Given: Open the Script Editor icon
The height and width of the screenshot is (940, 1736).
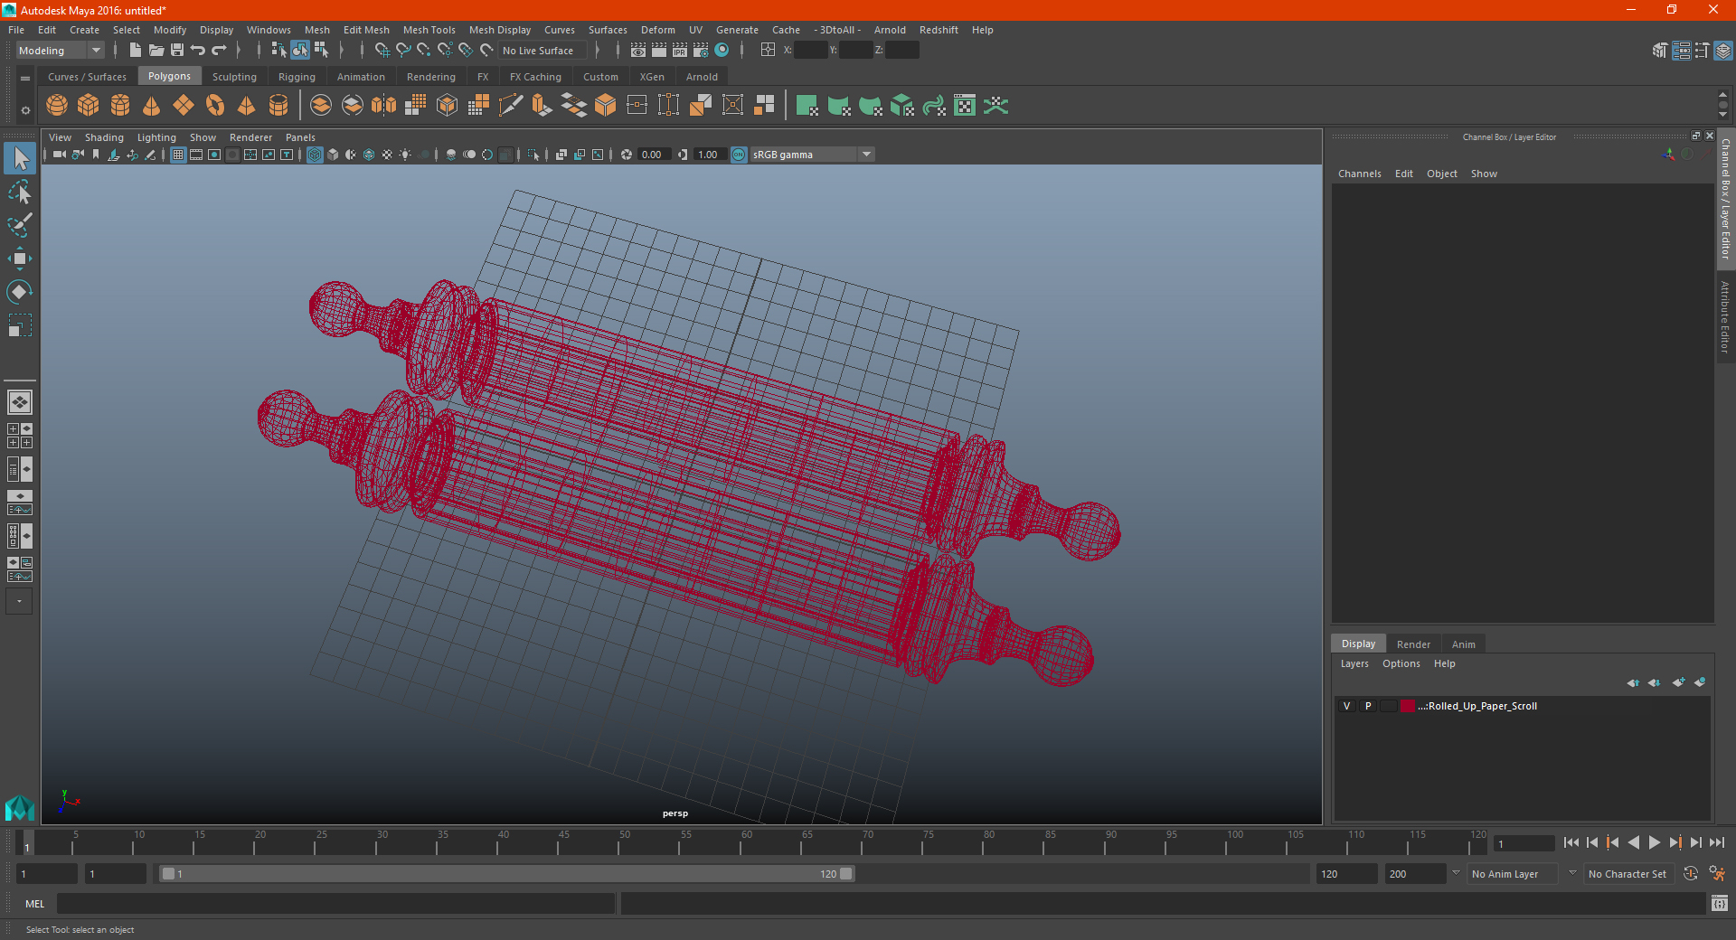Looking at the screenshot, I should coord(1720,903).
